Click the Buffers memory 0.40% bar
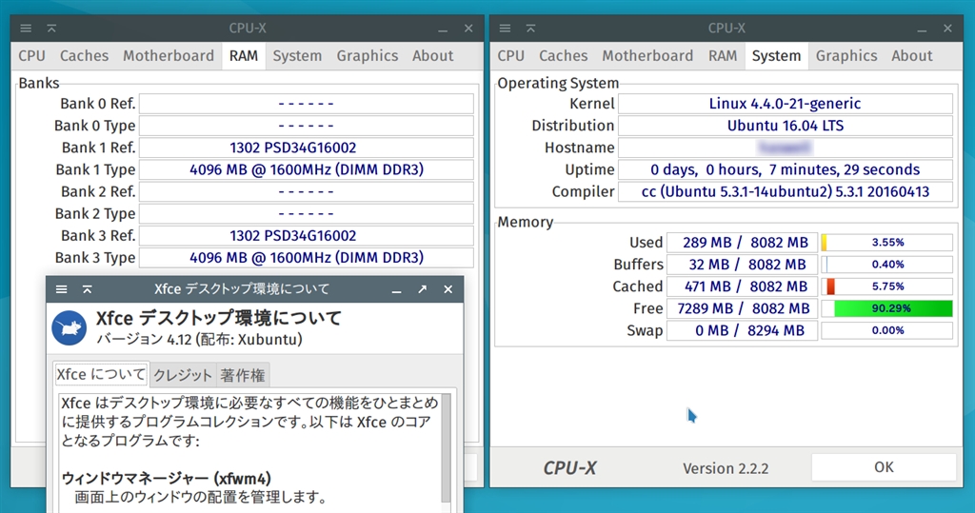The height and width of the screenshot is (513, 975). [x=886, y=265]
